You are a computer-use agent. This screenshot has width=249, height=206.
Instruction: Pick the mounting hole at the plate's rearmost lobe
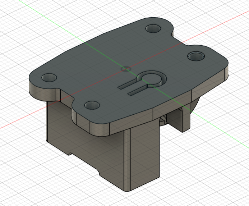153,29
